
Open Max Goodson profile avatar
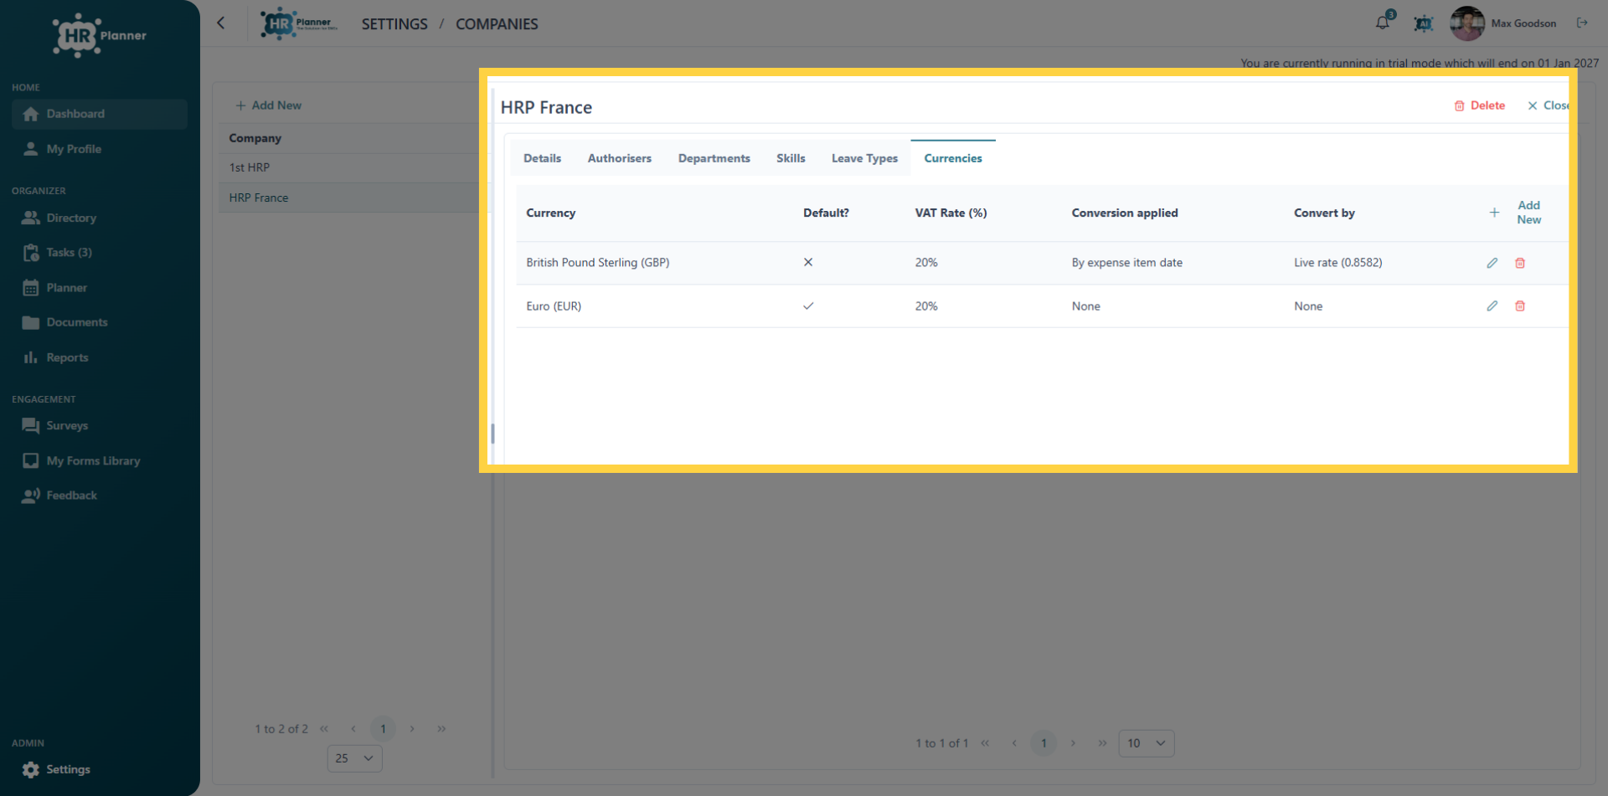(1466, 23)
